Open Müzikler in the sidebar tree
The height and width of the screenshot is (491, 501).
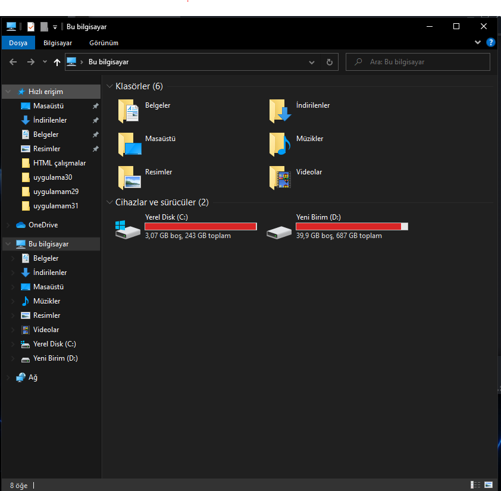(46, 301)
